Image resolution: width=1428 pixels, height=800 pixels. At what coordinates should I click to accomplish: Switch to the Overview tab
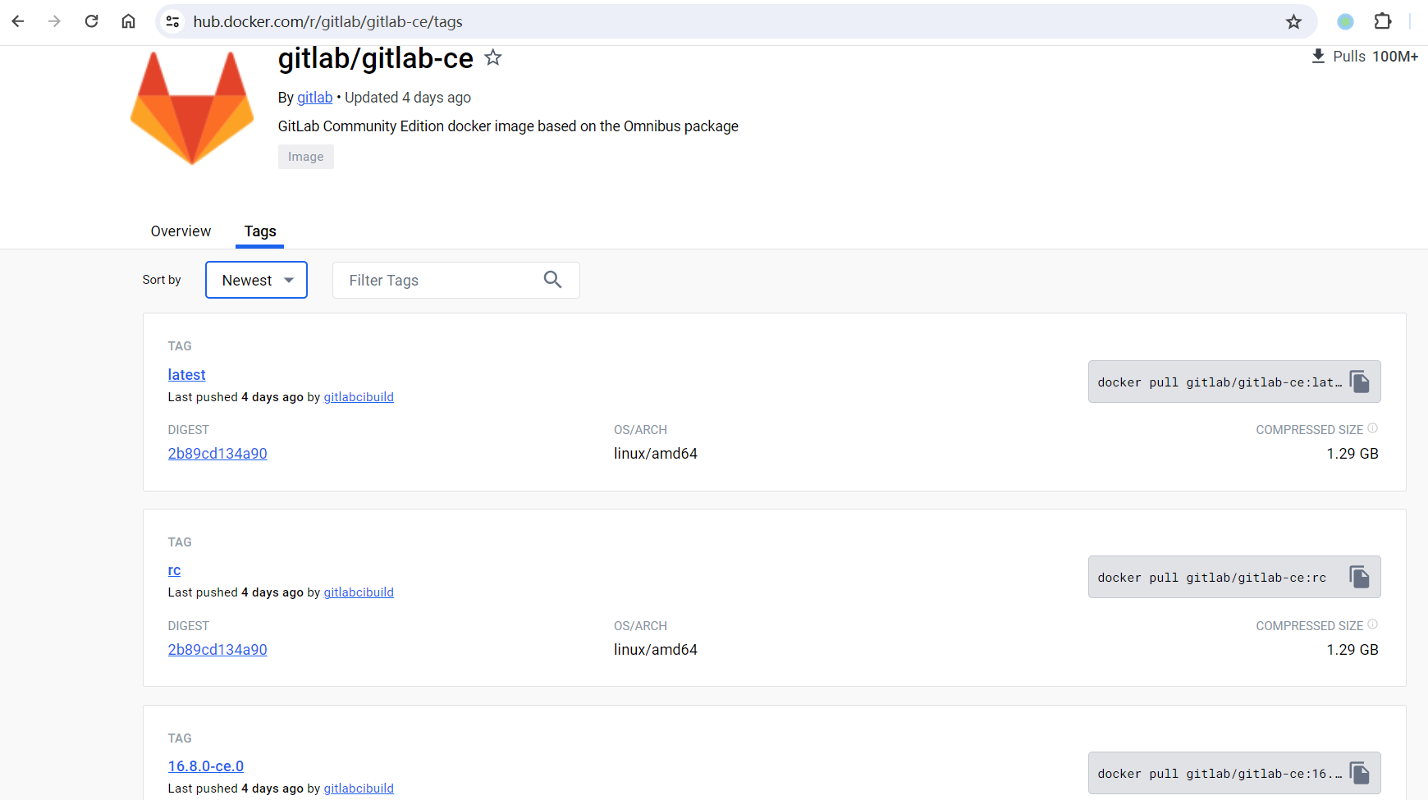pos(181,231)
